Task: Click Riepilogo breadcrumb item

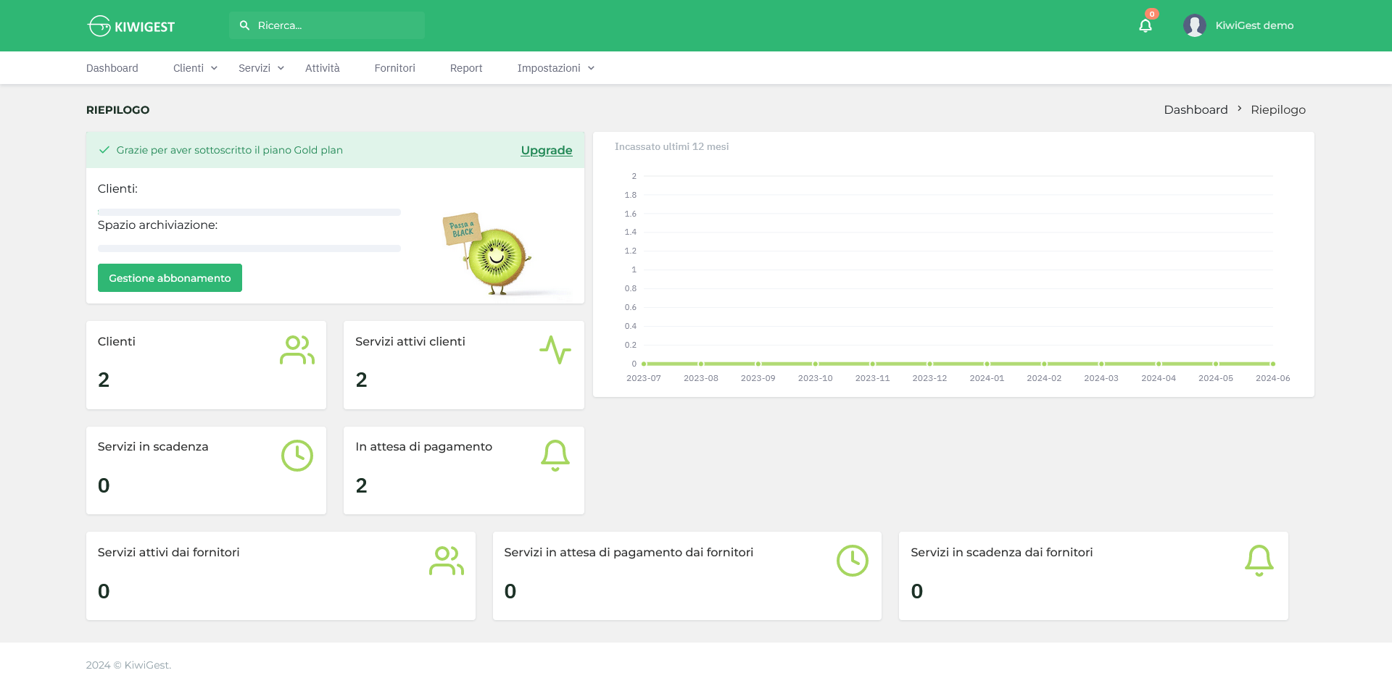Action: point(1278,109)
